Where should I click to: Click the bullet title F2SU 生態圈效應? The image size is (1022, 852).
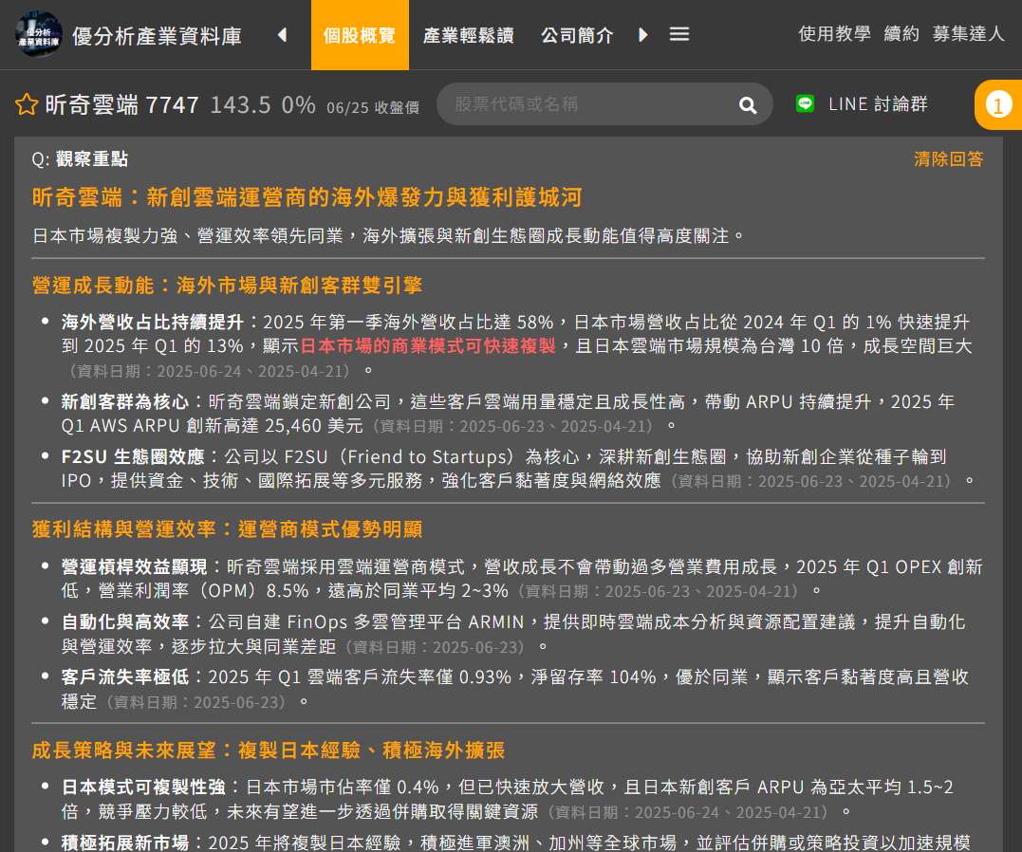click(x=133, y=456)
